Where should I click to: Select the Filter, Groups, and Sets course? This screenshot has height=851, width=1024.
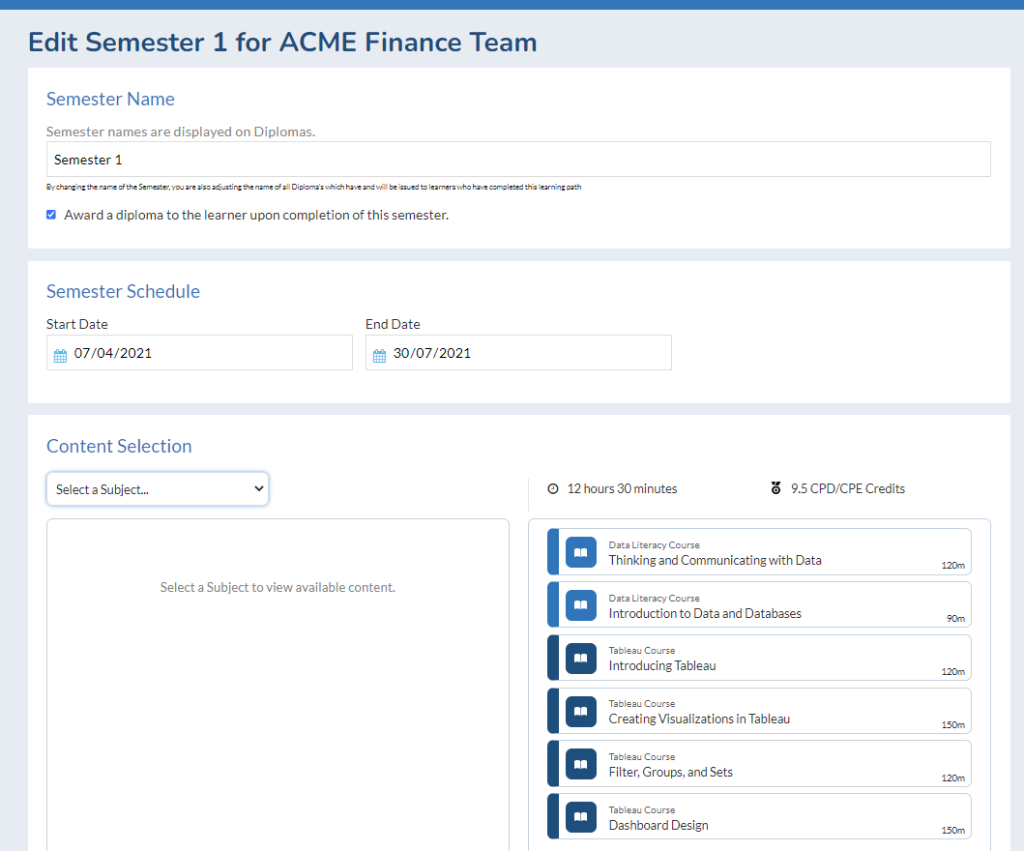point(670,773)
